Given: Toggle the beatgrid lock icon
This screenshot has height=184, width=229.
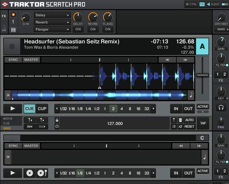Looking at the screenshot, I should [57, 120].
